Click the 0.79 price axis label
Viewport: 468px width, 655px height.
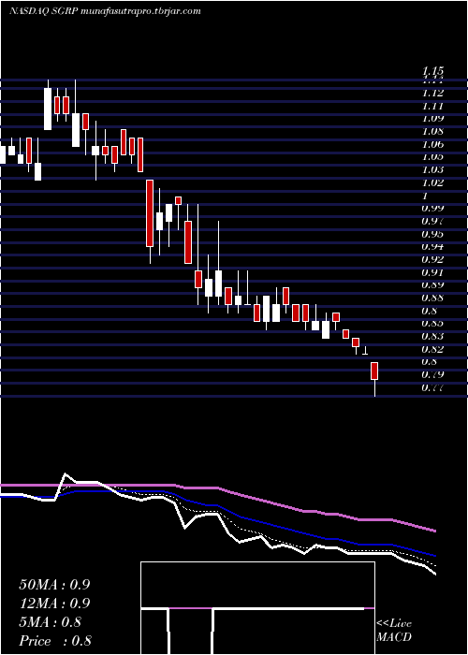pos(432,374)
